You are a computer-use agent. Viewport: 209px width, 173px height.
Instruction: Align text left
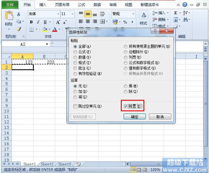pyautogui.click(x=81, y=21)
